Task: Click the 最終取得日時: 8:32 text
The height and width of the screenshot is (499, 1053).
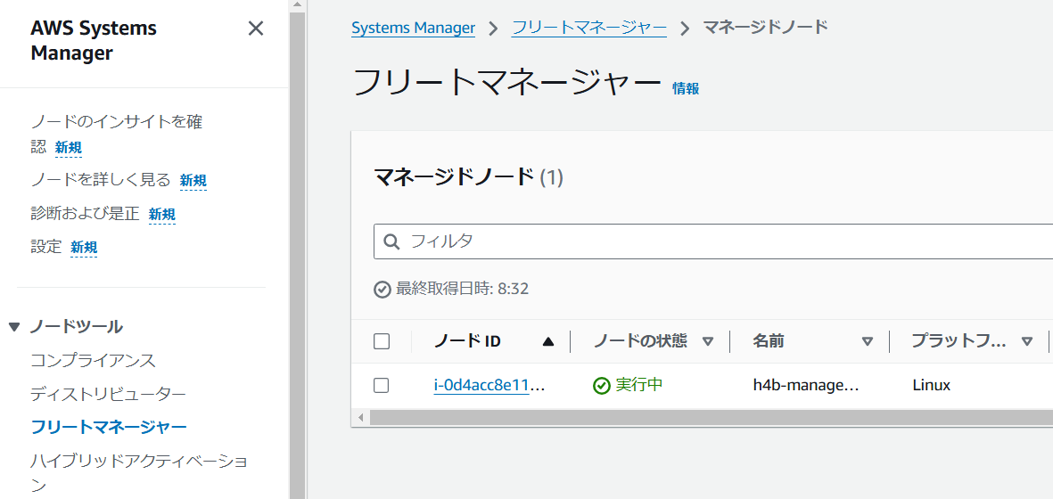Action: (462, 289)
